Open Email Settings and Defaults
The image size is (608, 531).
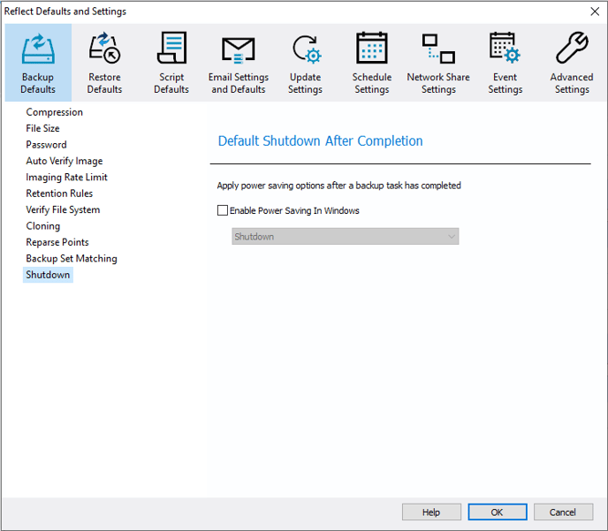pos(238,63)
